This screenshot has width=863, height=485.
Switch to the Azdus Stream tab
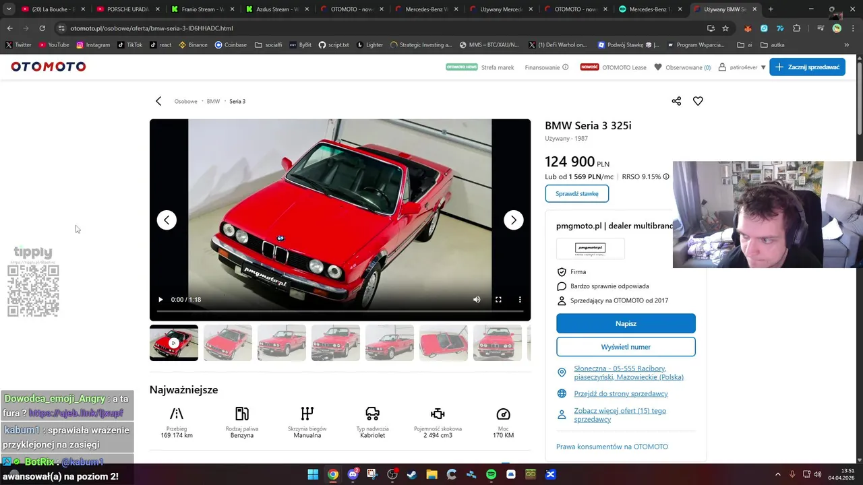276,9
